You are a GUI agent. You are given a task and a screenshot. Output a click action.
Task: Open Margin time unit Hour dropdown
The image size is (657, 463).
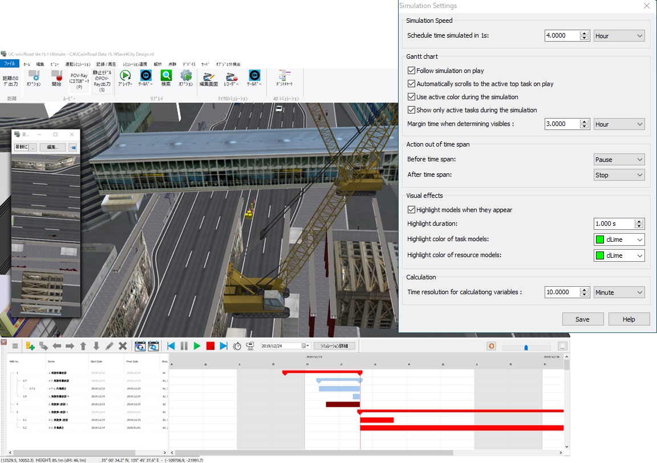pos(619,124)
